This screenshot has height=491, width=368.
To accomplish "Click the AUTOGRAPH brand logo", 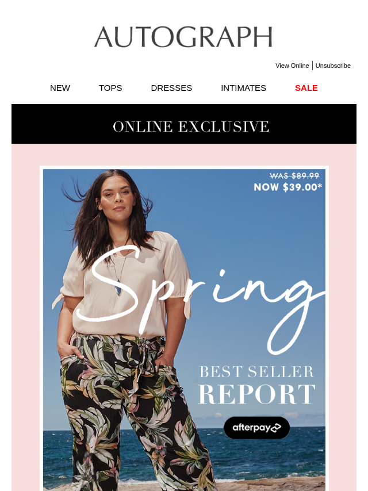I will 183,37.
